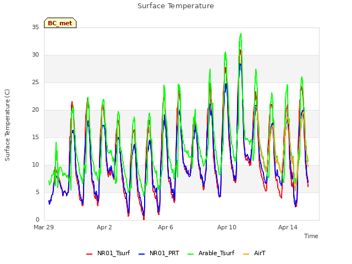Click the Apr 14 x-axis tick label
Screen dimensions: 352x264
(288, 227)
